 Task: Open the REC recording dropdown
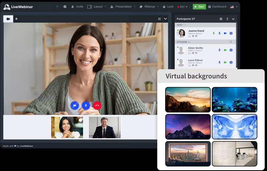[x=182, y=7]
